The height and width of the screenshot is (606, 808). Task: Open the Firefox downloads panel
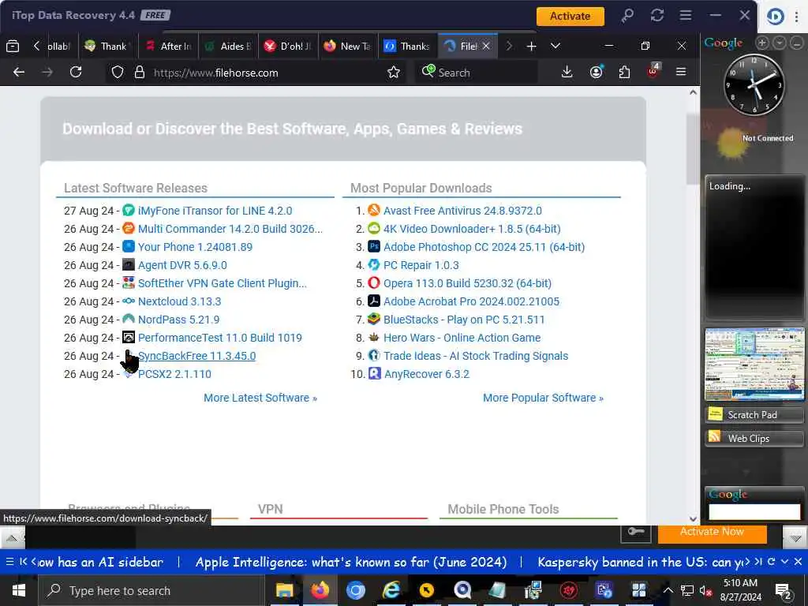[567, 72]
